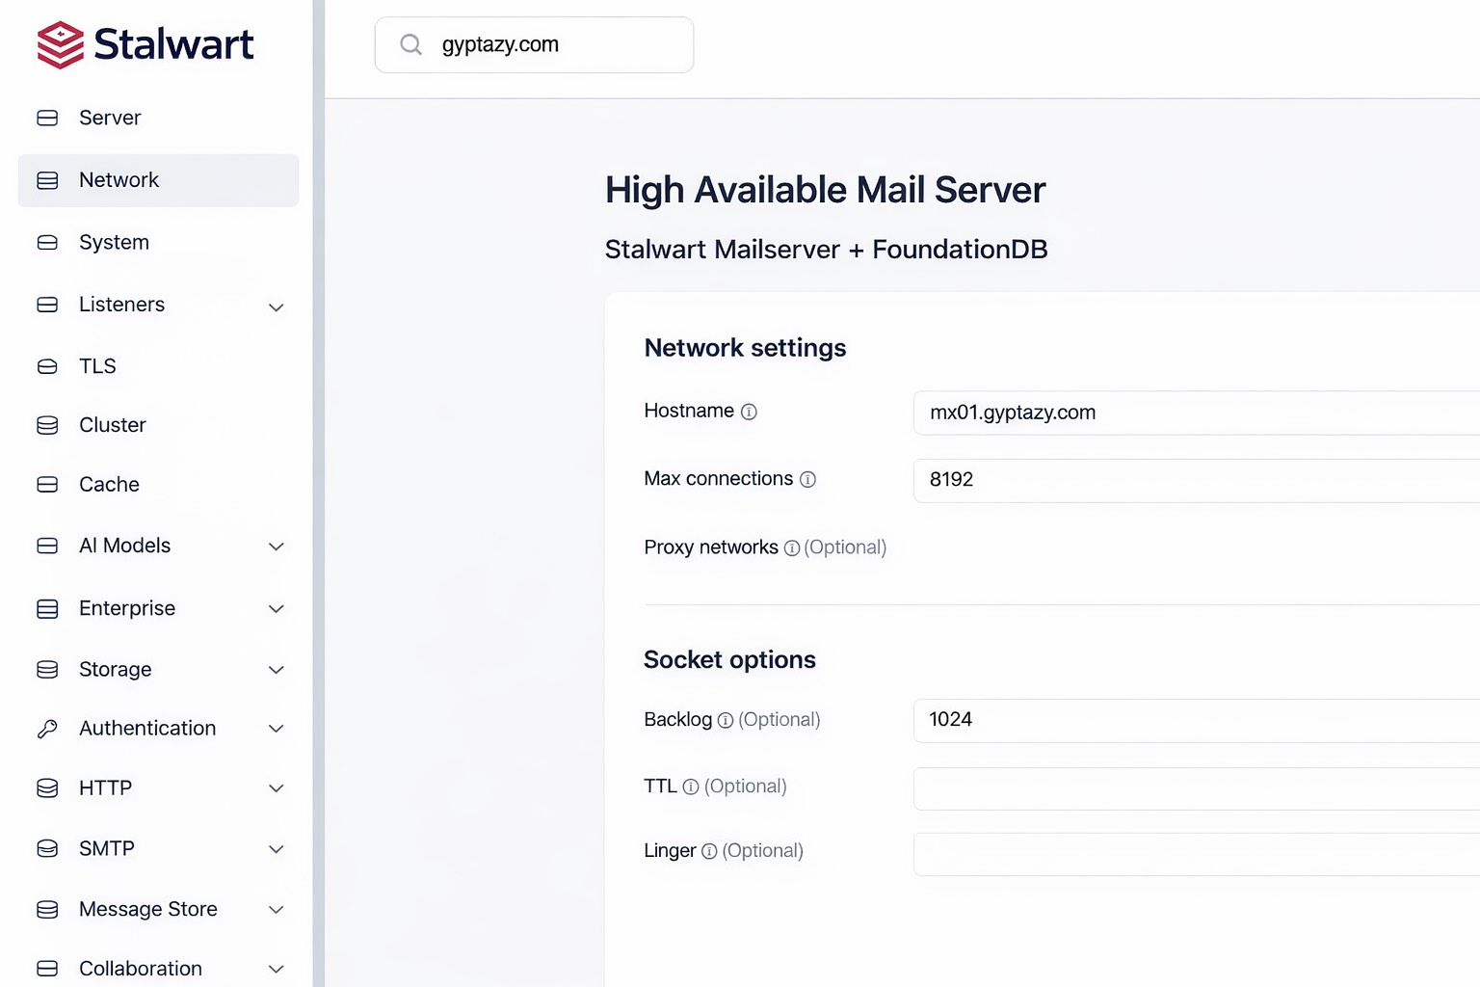This screenshot has width=1480, height=987.
Task: Open the Storage menu label
Action: (115, 669)
